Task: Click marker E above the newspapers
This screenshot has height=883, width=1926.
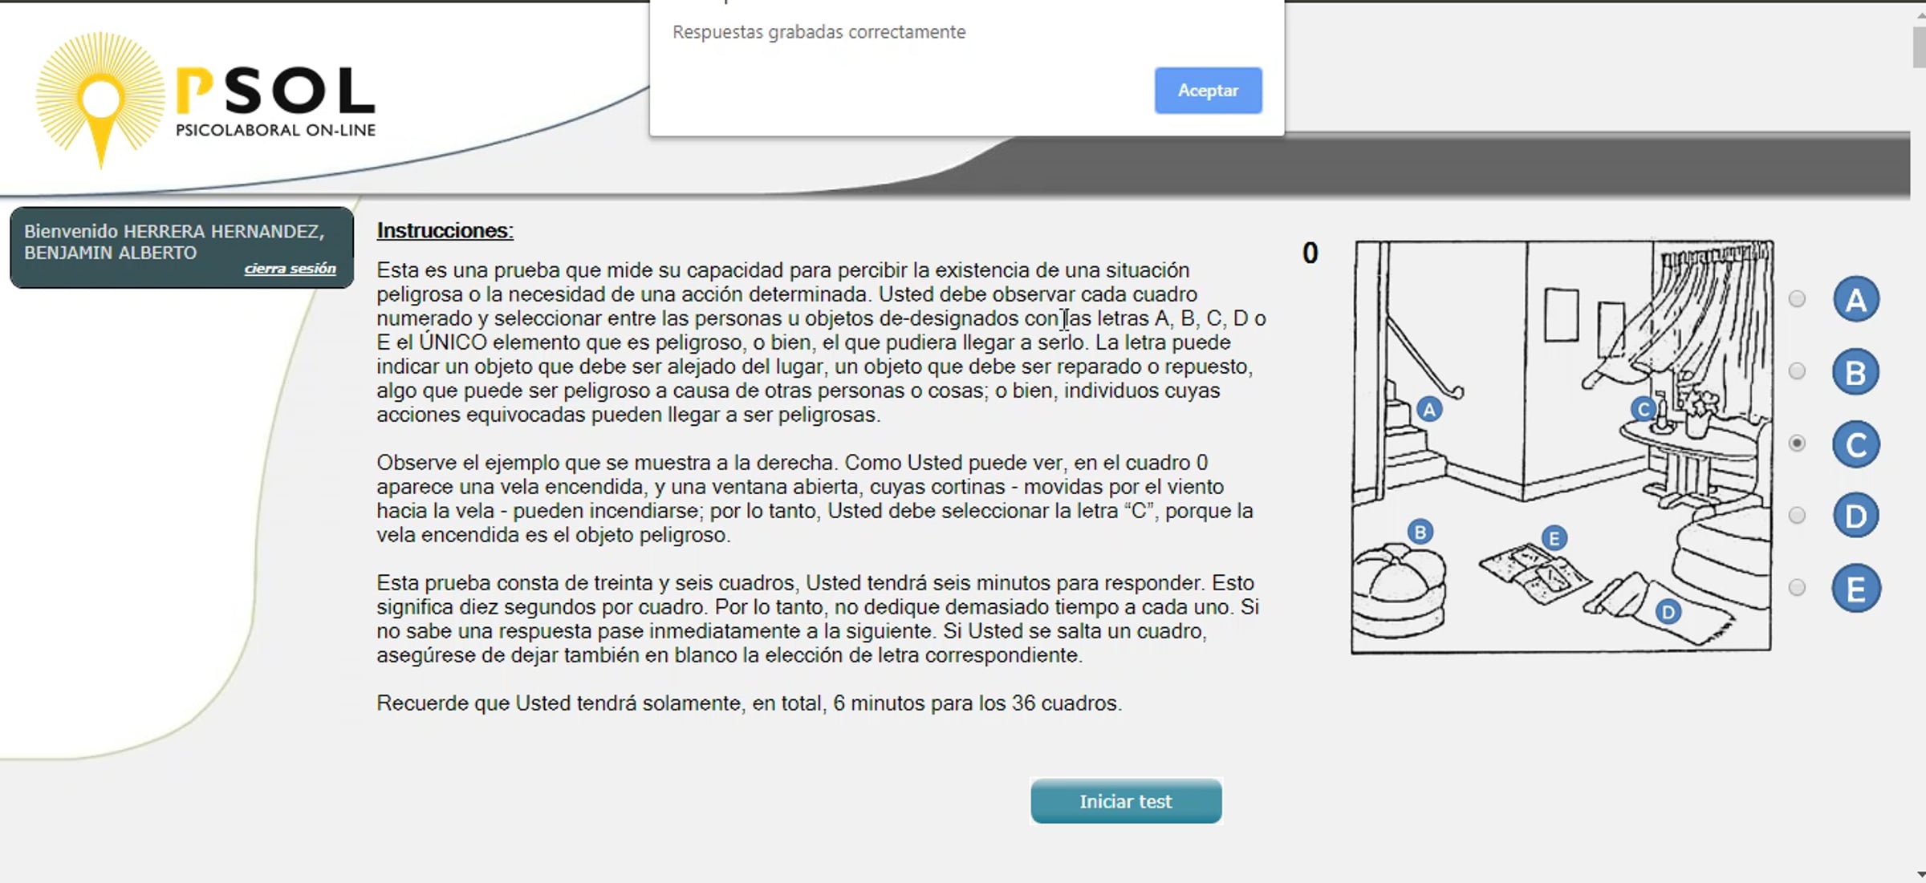Action: (1554, 538)
